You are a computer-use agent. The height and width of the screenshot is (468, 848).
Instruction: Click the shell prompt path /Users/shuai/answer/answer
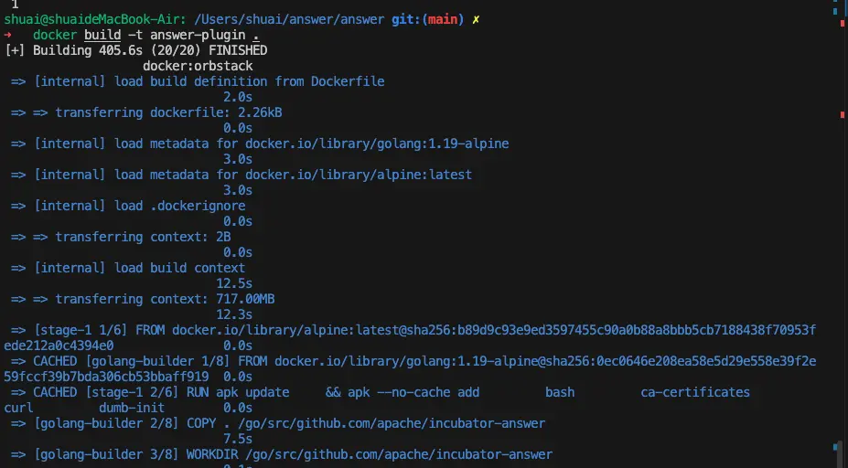click(289, 19)
